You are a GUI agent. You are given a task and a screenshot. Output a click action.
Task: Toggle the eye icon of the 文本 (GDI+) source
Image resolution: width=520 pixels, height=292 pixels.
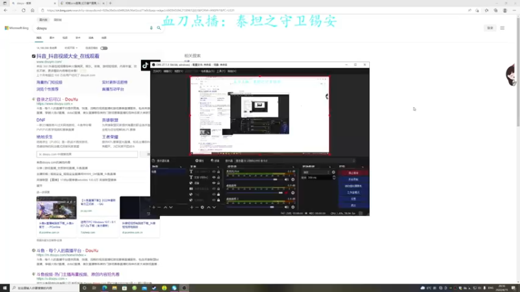pyautogui.click(x=214, y=177)
